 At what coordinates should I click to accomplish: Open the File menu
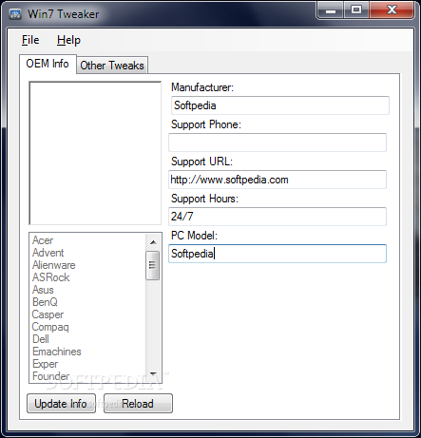tap(30, 40)
